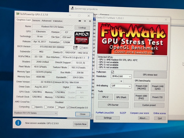This screenshot has height=138, width=184.
Task: Toggle the UEFI checkbox
Action: point(81,48)
